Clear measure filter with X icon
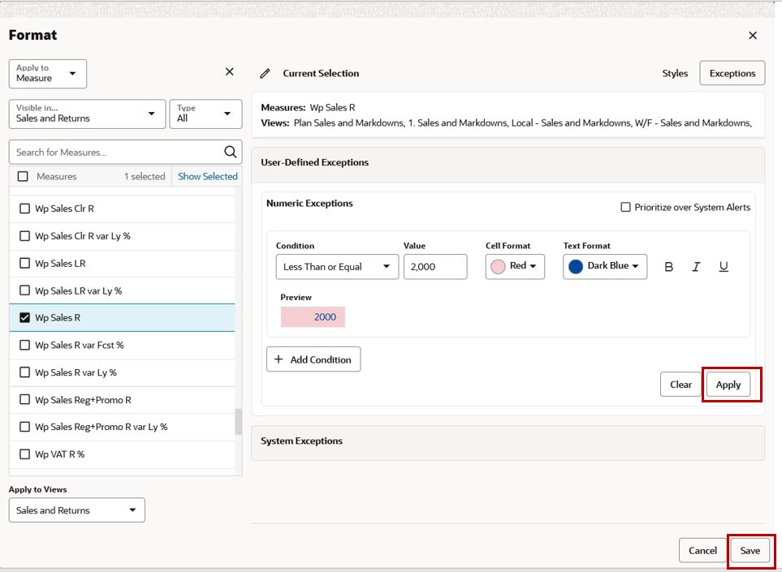Viewport: 782px width, 572px height. coord(230,71)
